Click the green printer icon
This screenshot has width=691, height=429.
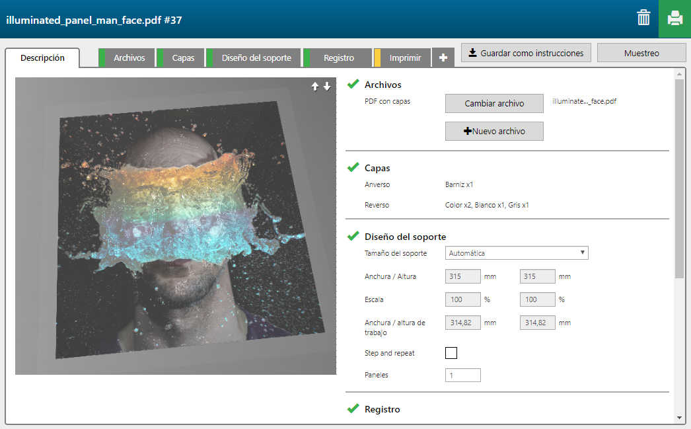click(674, 19)
